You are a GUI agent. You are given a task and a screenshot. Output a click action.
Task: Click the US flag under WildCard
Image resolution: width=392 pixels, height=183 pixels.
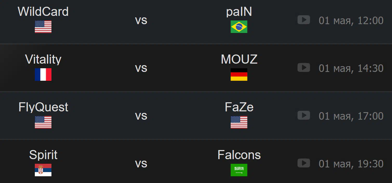click(43, 27)
